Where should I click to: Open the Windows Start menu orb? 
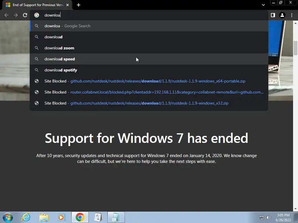8,217
